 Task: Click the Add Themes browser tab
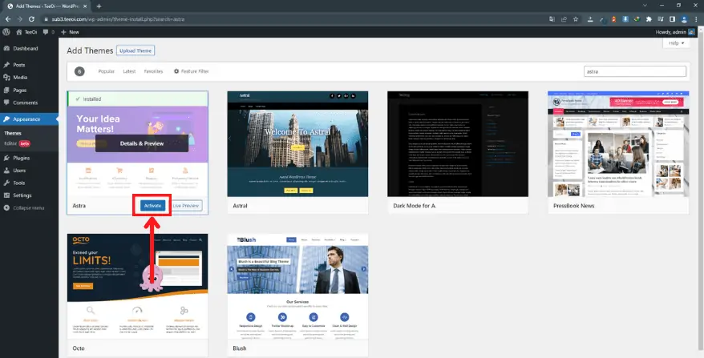tap(47, 6)
